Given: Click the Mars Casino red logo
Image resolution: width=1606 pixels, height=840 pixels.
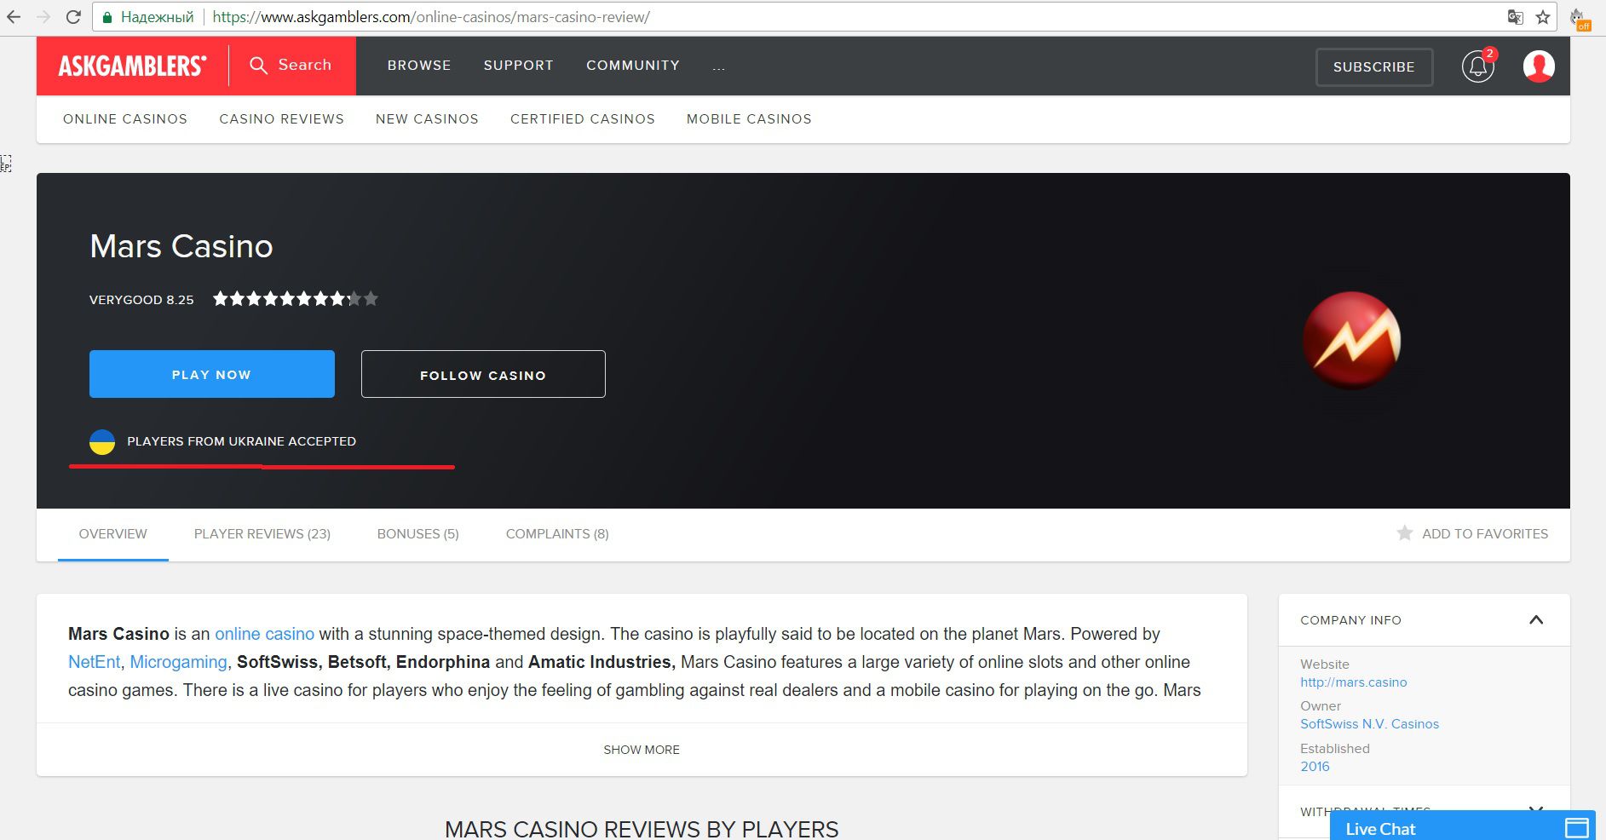Looking at the screenshot, I should pyautogui.click(x=1352, y=341).
